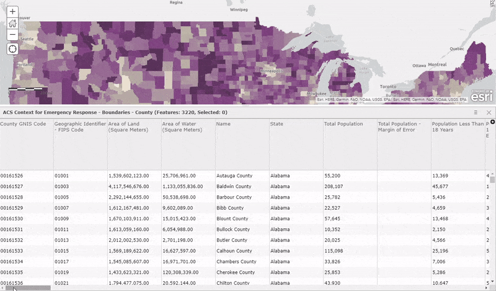The width and height of the screenshot is (496, 291).
Task: Zoom in on the map
Action: click(12, 12)
